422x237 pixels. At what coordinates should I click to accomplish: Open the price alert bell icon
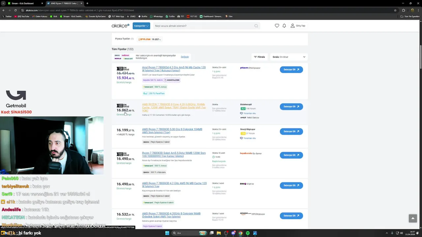click(x=284, y=26)
